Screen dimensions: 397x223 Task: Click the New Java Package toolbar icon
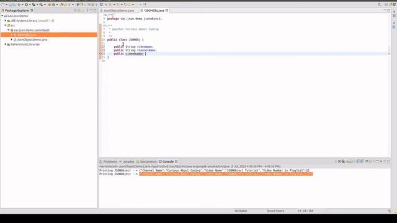pyautogui.click(x=50, y=4)
